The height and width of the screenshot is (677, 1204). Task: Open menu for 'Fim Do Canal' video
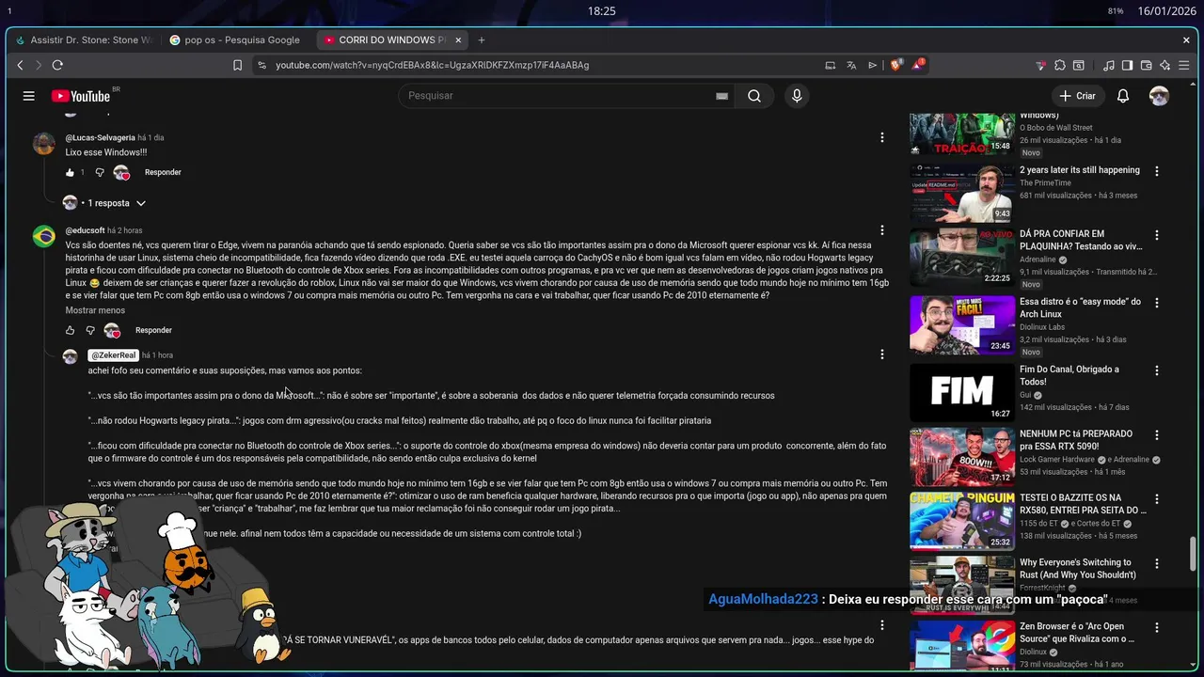(x=1157, y=370)
